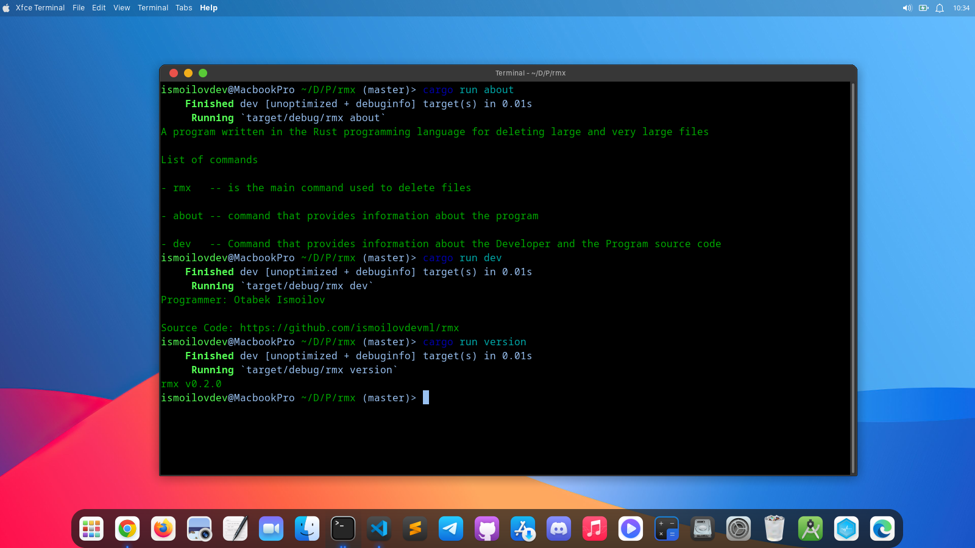Click the clock showing 10:34
The width and height of the screenshot is (975, 548).
(x=961, y=8)
